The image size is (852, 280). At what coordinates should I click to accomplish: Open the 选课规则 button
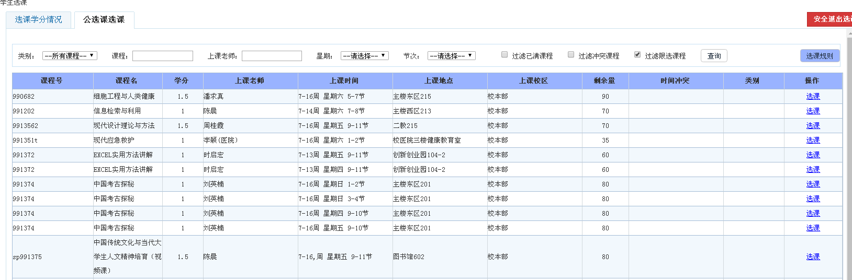pos(819,56)
